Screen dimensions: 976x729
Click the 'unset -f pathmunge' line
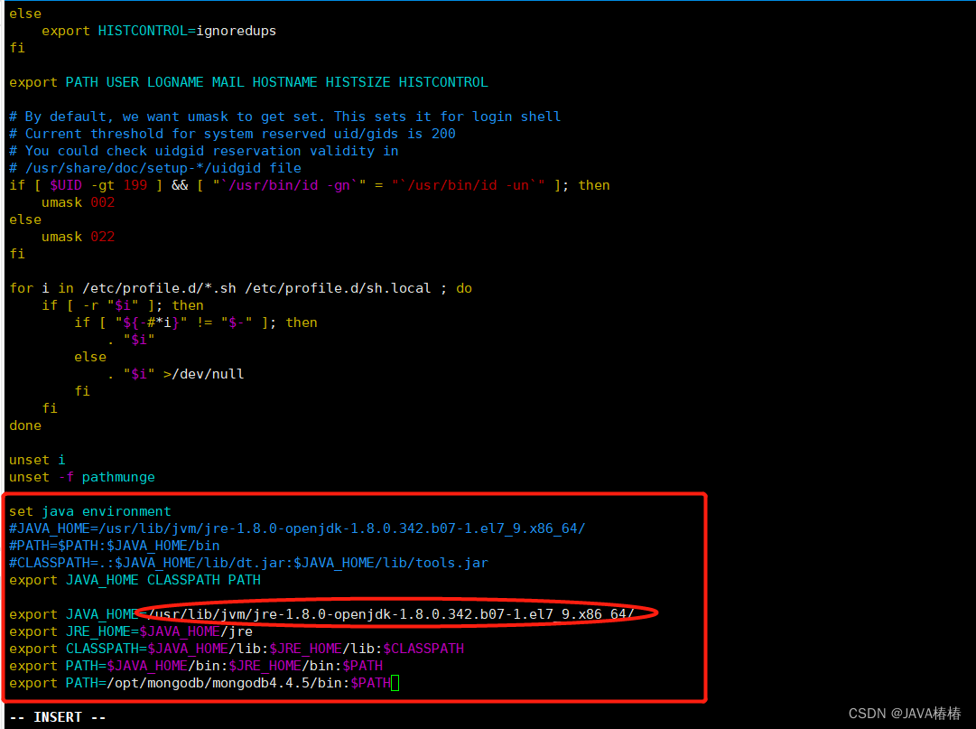[x=81, y=476]
